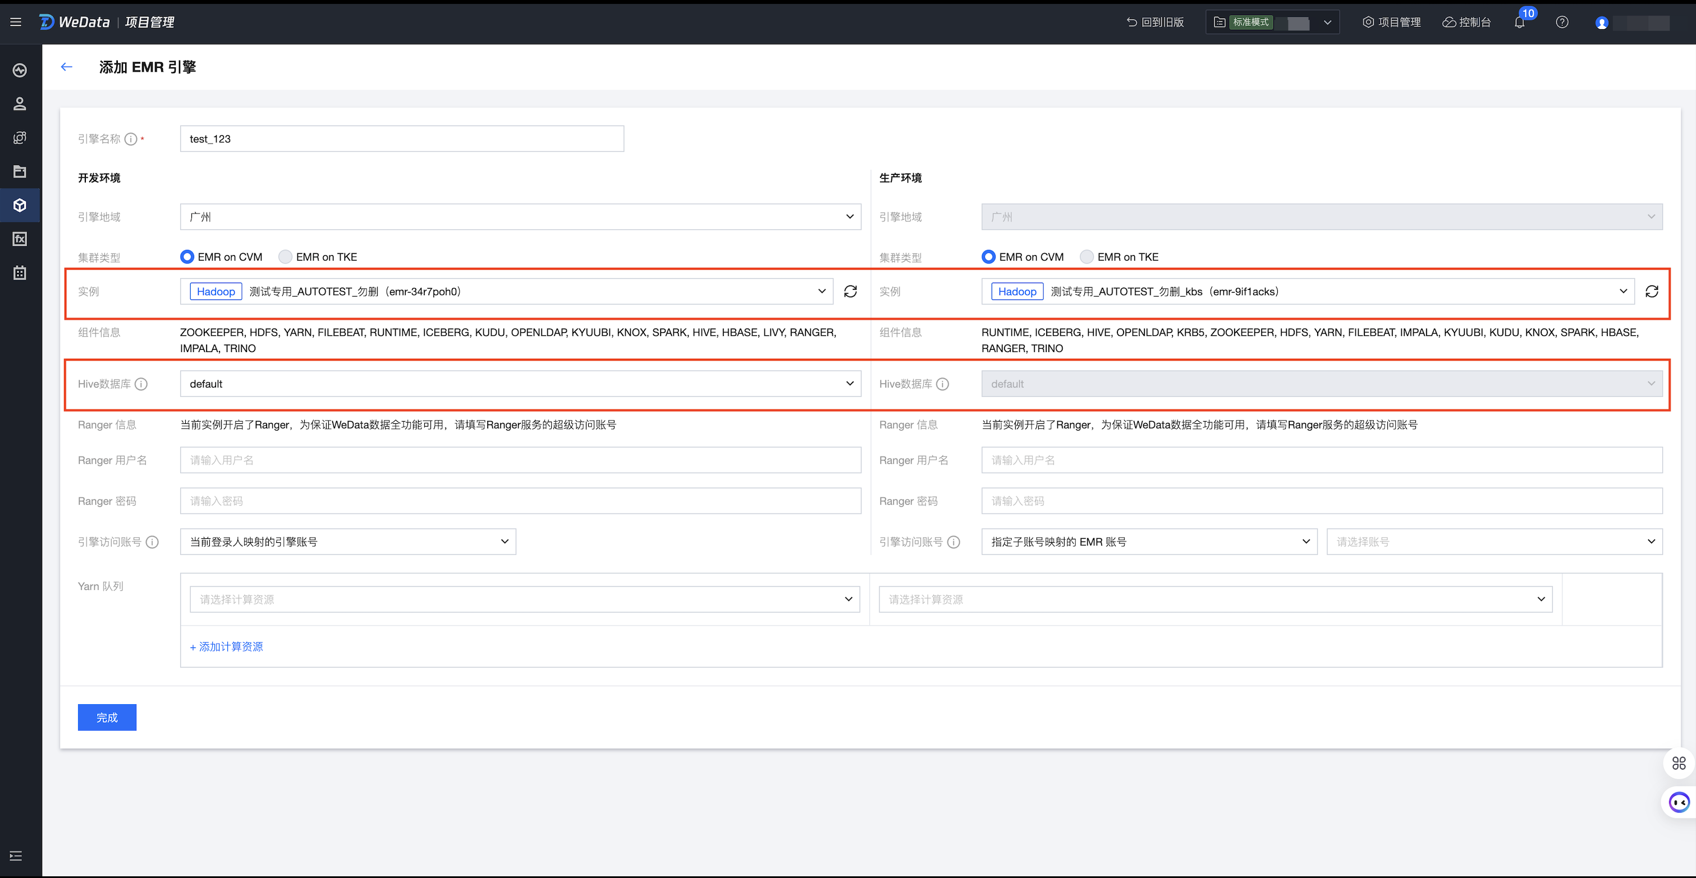Open the 指定子账号映射的 EMR 账号 dropdown
The width and height of the screenshot is (1696, 878).
coord(1149,542)
